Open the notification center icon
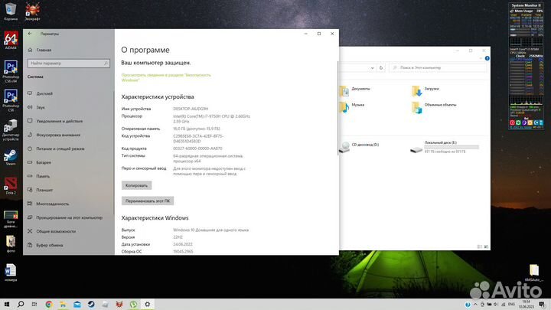Image resolution: width=551 pixels, height=310 pixels. click(x=542, y=305)
